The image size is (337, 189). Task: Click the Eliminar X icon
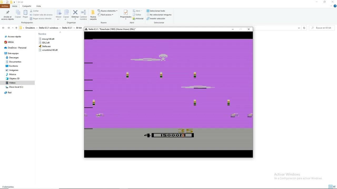[x=75, y=12]
